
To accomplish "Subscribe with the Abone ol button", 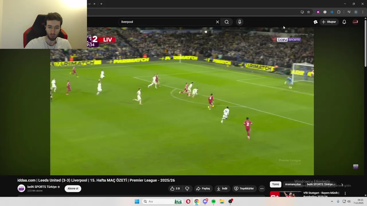I will coord(73,189).
